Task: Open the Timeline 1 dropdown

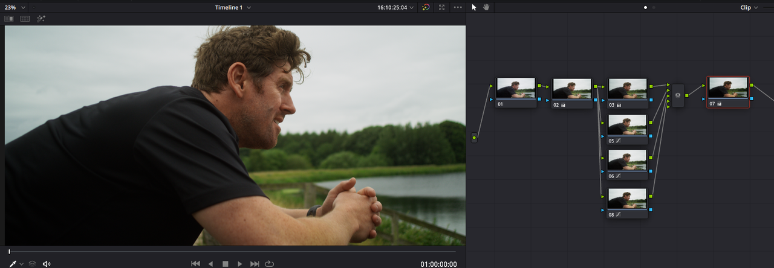Action: [x=233, y=7]
